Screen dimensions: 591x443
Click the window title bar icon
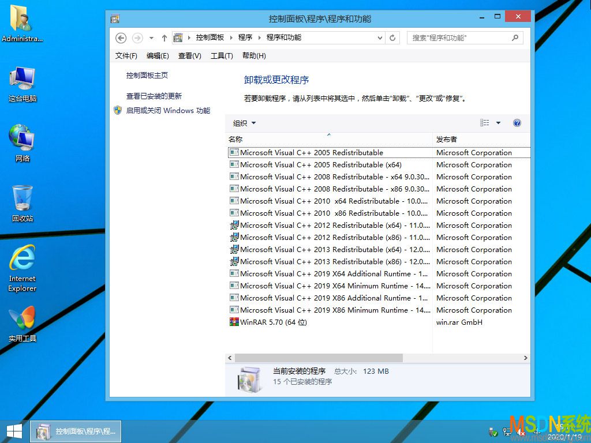click(x=115, y=18)
